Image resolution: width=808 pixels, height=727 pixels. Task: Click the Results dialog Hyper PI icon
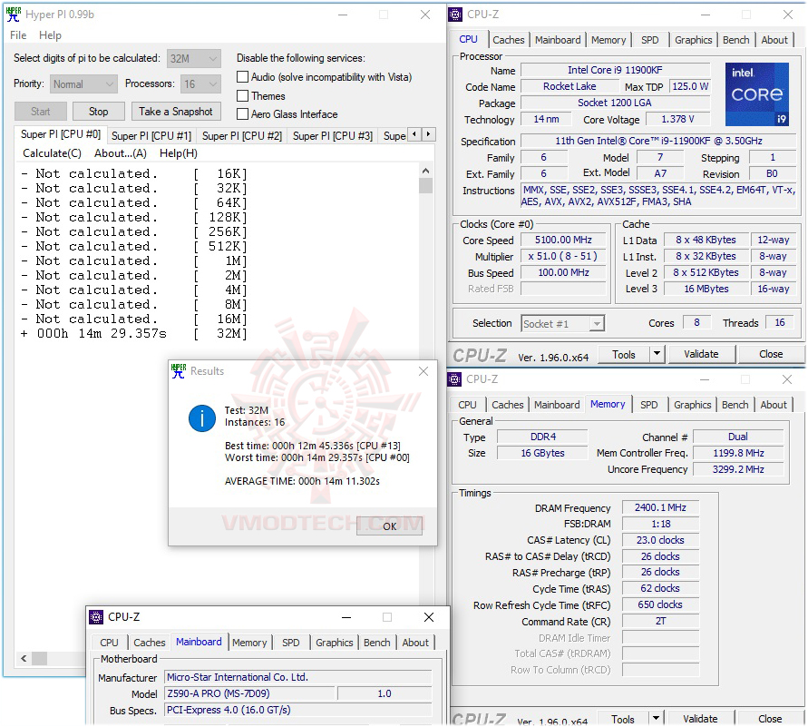coord(179,370)
